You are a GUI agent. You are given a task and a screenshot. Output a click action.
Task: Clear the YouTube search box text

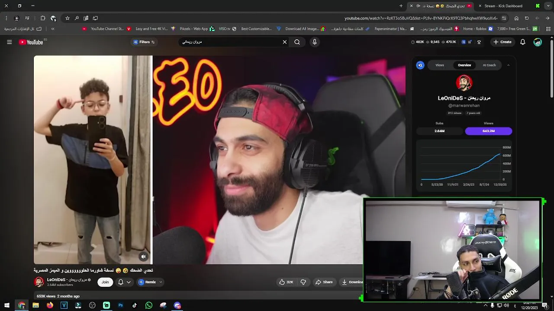[285, 42]
